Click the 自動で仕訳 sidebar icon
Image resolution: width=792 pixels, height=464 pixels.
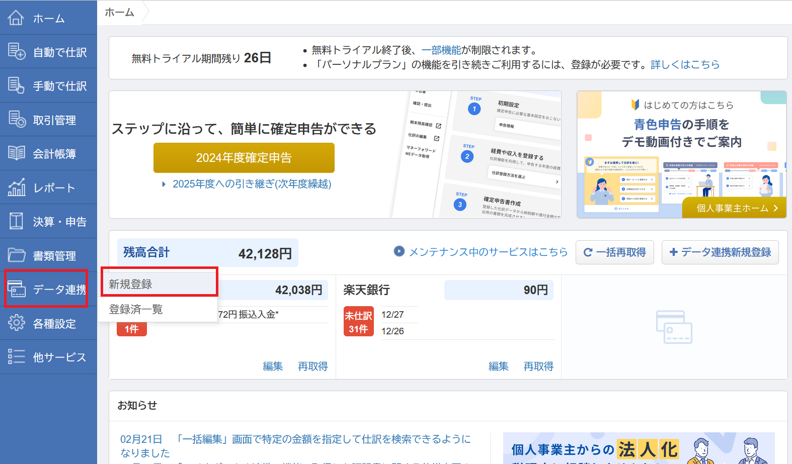[x=16, y=51]
